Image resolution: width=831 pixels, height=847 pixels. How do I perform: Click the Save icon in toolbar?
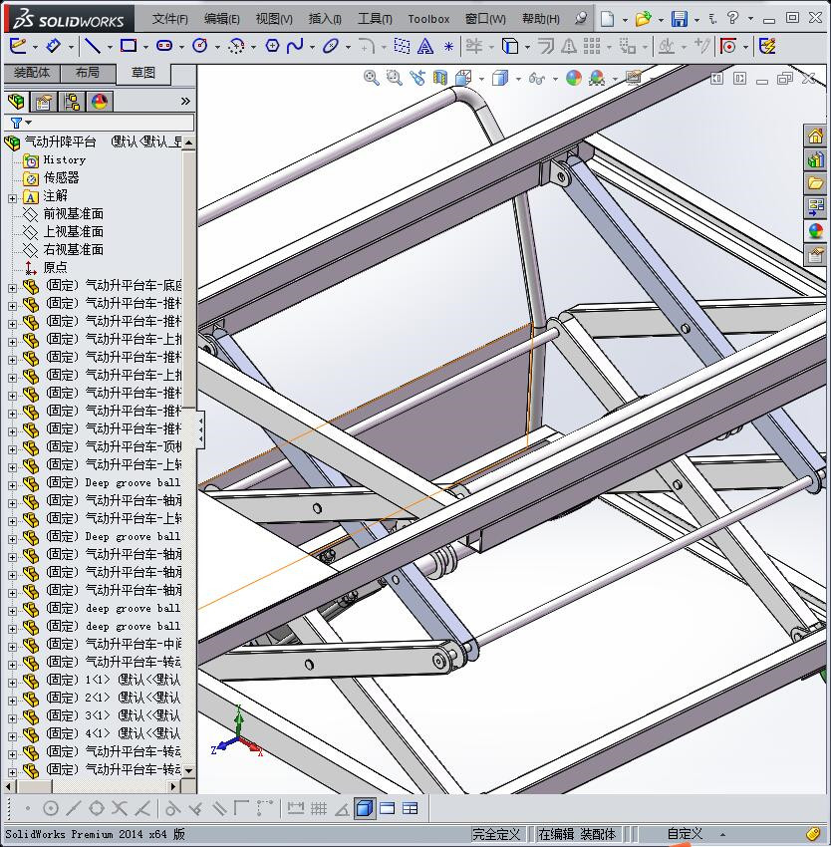coord(680,19)
